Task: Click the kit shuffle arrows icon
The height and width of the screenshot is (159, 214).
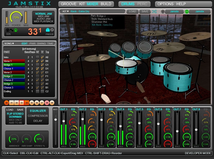Action: point(154,12)
